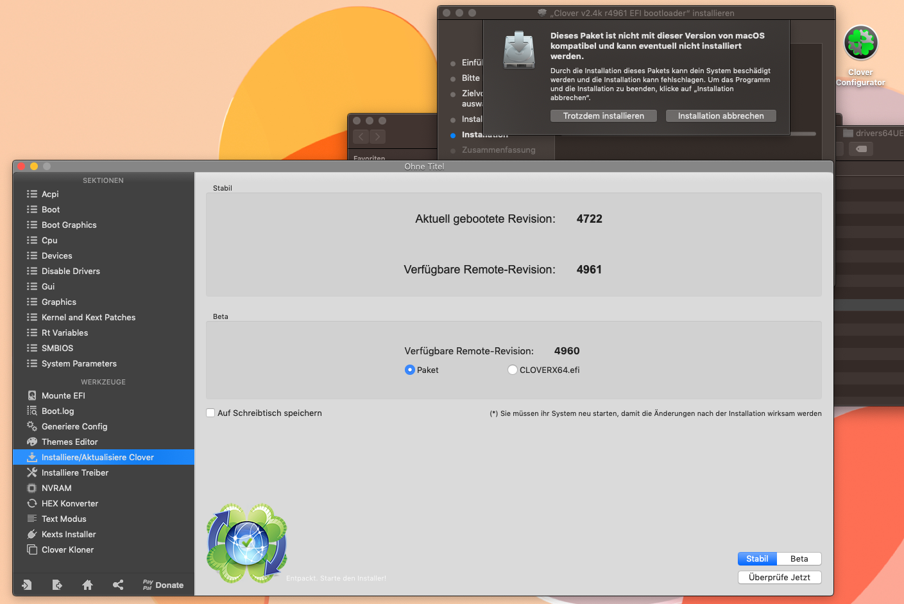
Task: Click the Zusammenfassung step in the installer
Action: [x=499, y=150]
